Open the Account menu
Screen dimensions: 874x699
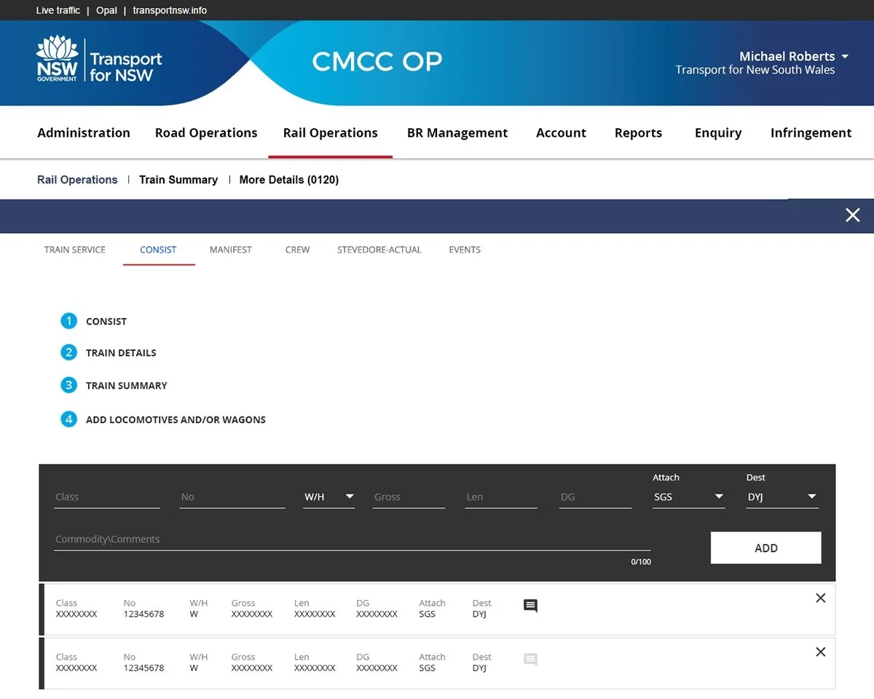click(x=561, y=133)
